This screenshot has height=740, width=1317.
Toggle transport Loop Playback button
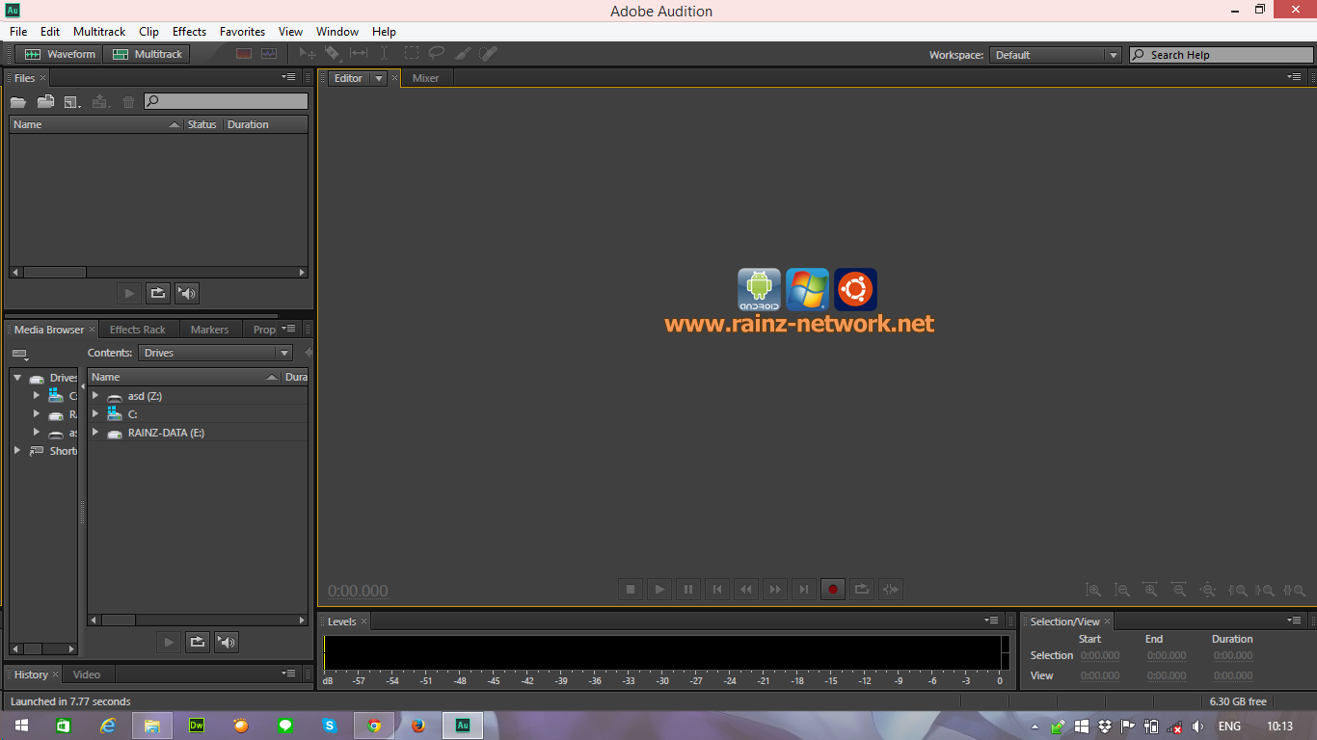point(862,589)
